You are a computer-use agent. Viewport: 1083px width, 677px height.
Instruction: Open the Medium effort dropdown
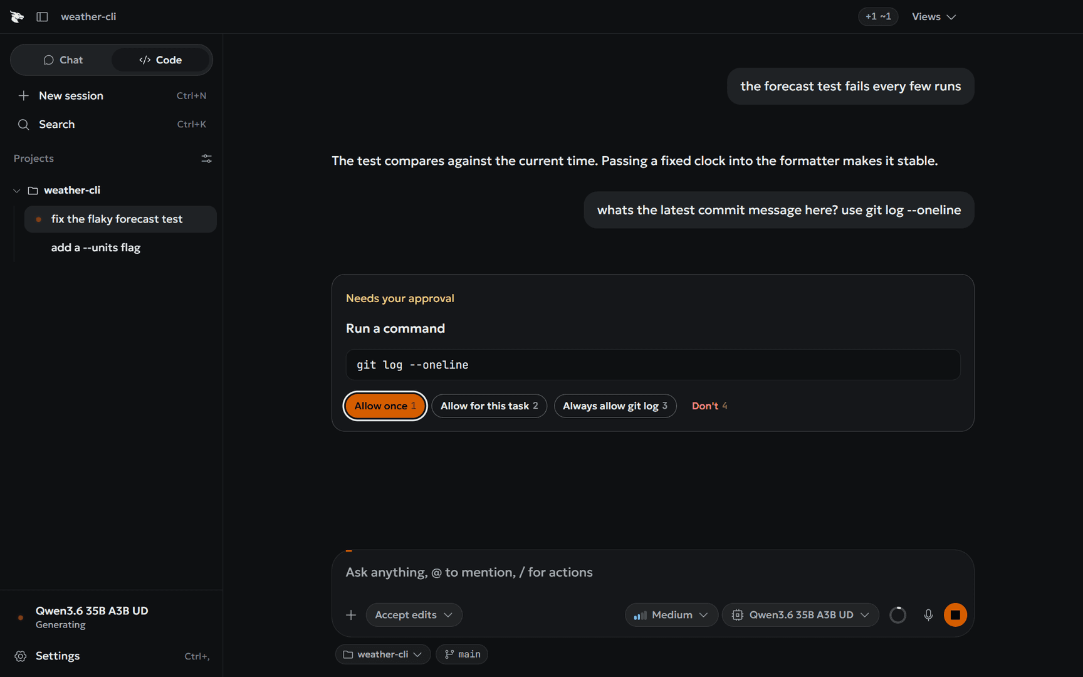coord(671,615)
